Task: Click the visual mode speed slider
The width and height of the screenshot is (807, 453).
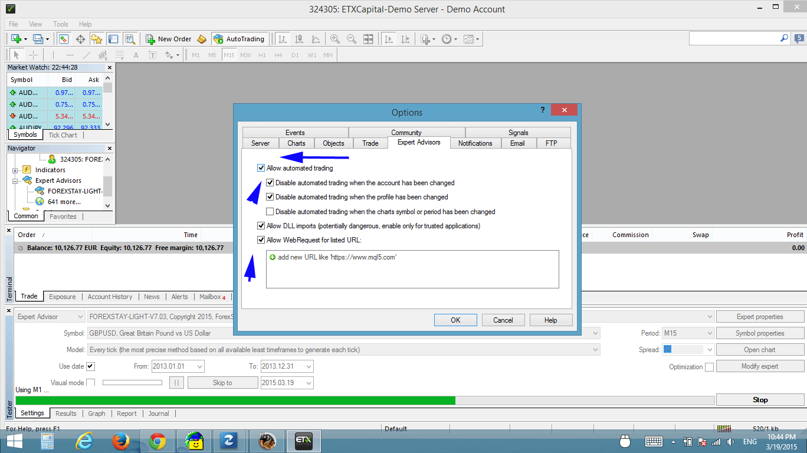Action: tap(132, 382)
